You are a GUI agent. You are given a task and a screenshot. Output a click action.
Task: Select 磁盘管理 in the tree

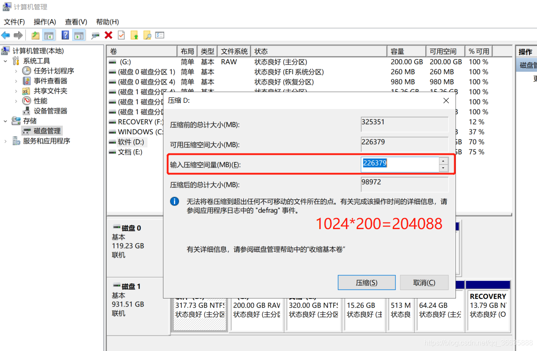(x=47, y=131)
